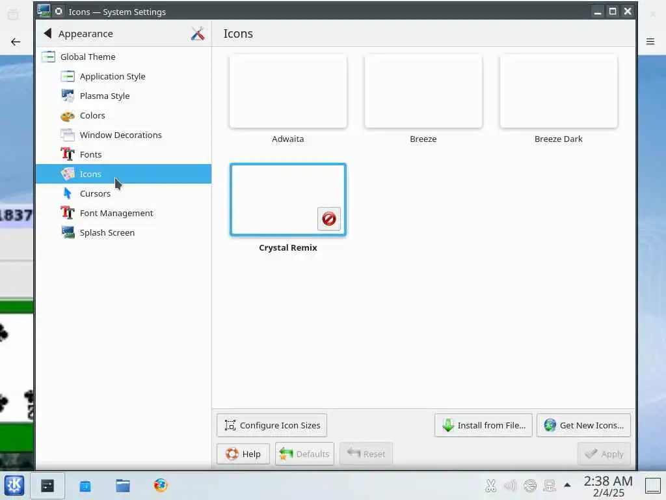Open the blue taskbar app icon
The width and height of the screenshot is (666, 500).
tap(85, 486)
